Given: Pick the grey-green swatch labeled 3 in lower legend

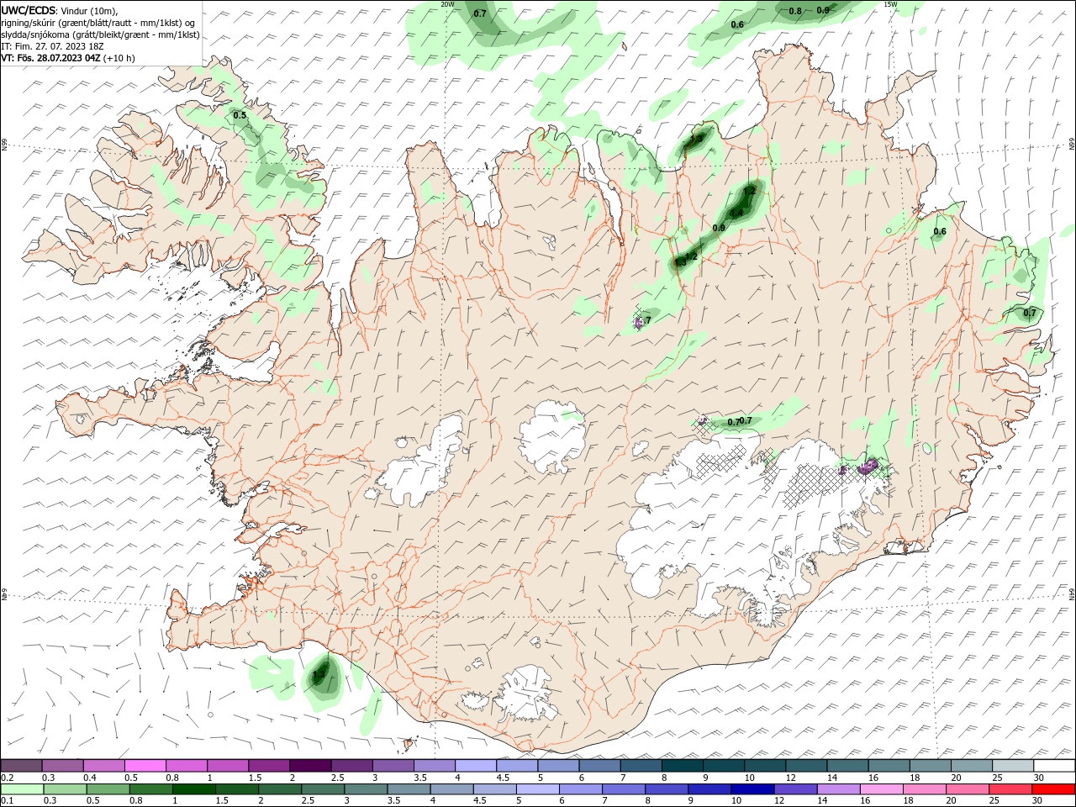Looking at the screenshot, I should click(x=365, y=789).
